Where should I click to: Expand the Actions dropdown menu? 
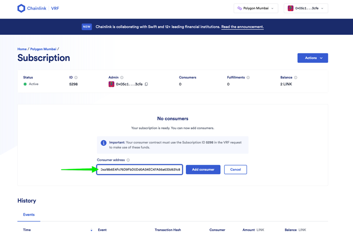pyautogui.click(x=313, y=58)
